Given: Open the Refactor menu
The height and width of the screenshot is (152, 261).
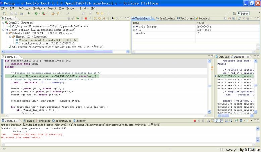Looking at the screenshot, I should coord(24,8).
